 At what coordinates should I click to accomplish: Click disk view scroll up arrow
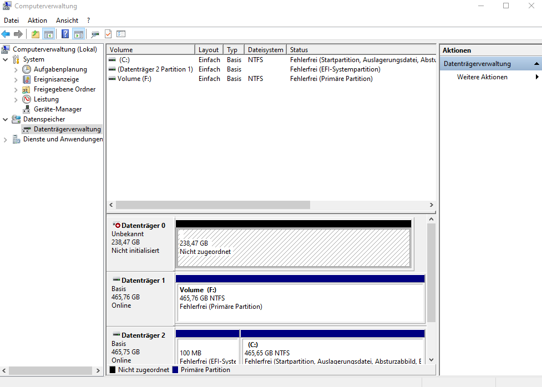tap(431, 219)
